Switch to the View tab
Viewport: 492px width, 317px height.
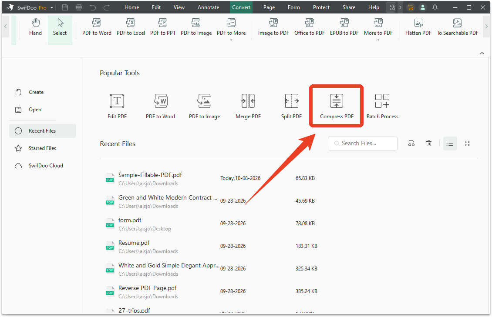click(179, 7)
